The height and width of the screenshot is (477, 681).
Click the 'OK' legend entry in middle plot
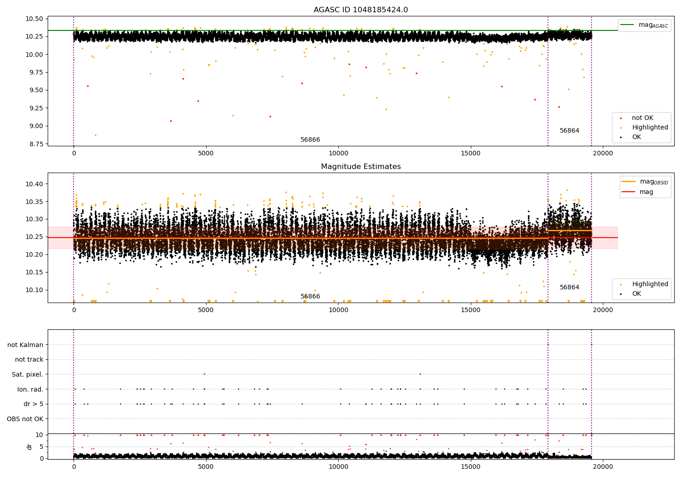[637, 294]
